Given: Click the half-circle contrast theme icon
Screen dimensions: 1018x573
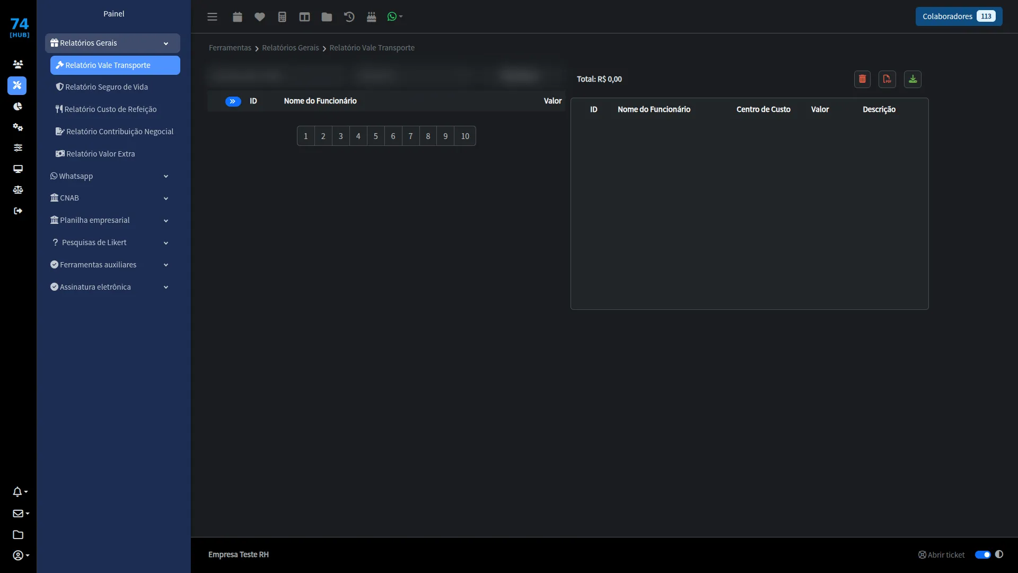Looking at the screenshot, I should (x=999, y=554).
